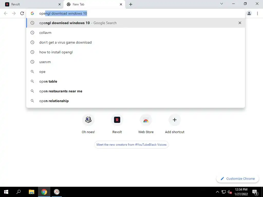
Task: Open the 'Oh noes!' shortcut tile
Action: pos(88,124)
